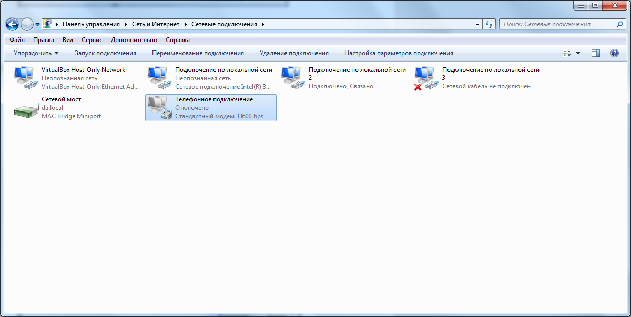
Task: Expand arrow after Панель управления breadcrumb
Action: [x=126, y=24]
